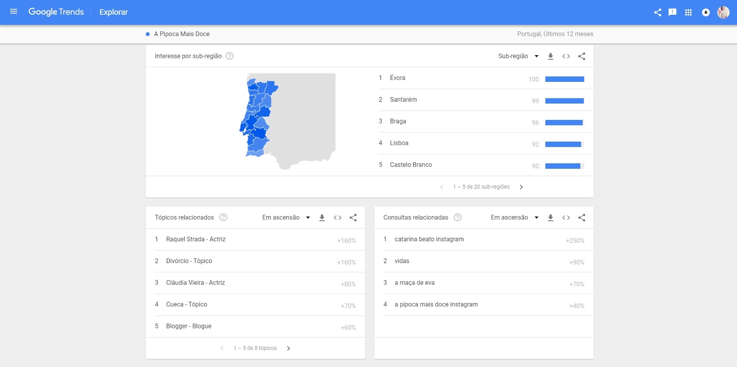737x367 pixels.
Task: Share this exploration from the top bar
Action: click(657, 12)
